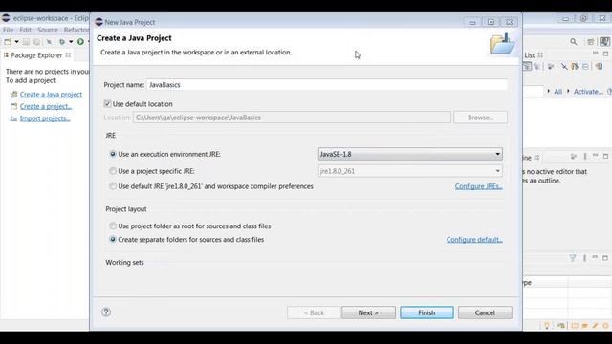The width and height of the screenshot is (612, 344).
Task: Click the < Back button
Action: [x=314, y=312]
